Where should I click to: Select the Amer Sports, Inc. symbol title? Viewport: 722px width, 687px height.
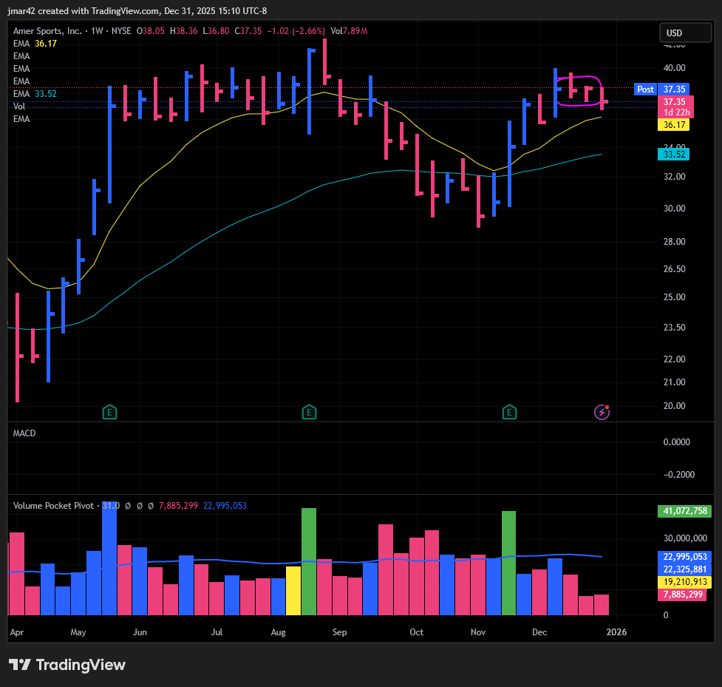pyautogui.click(x=48, y=31)
